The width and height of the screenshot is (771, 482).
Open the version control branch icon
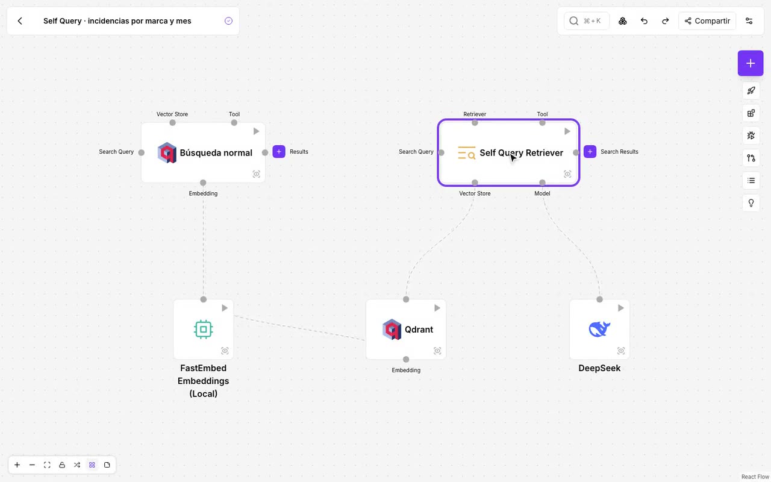[751, 158]
